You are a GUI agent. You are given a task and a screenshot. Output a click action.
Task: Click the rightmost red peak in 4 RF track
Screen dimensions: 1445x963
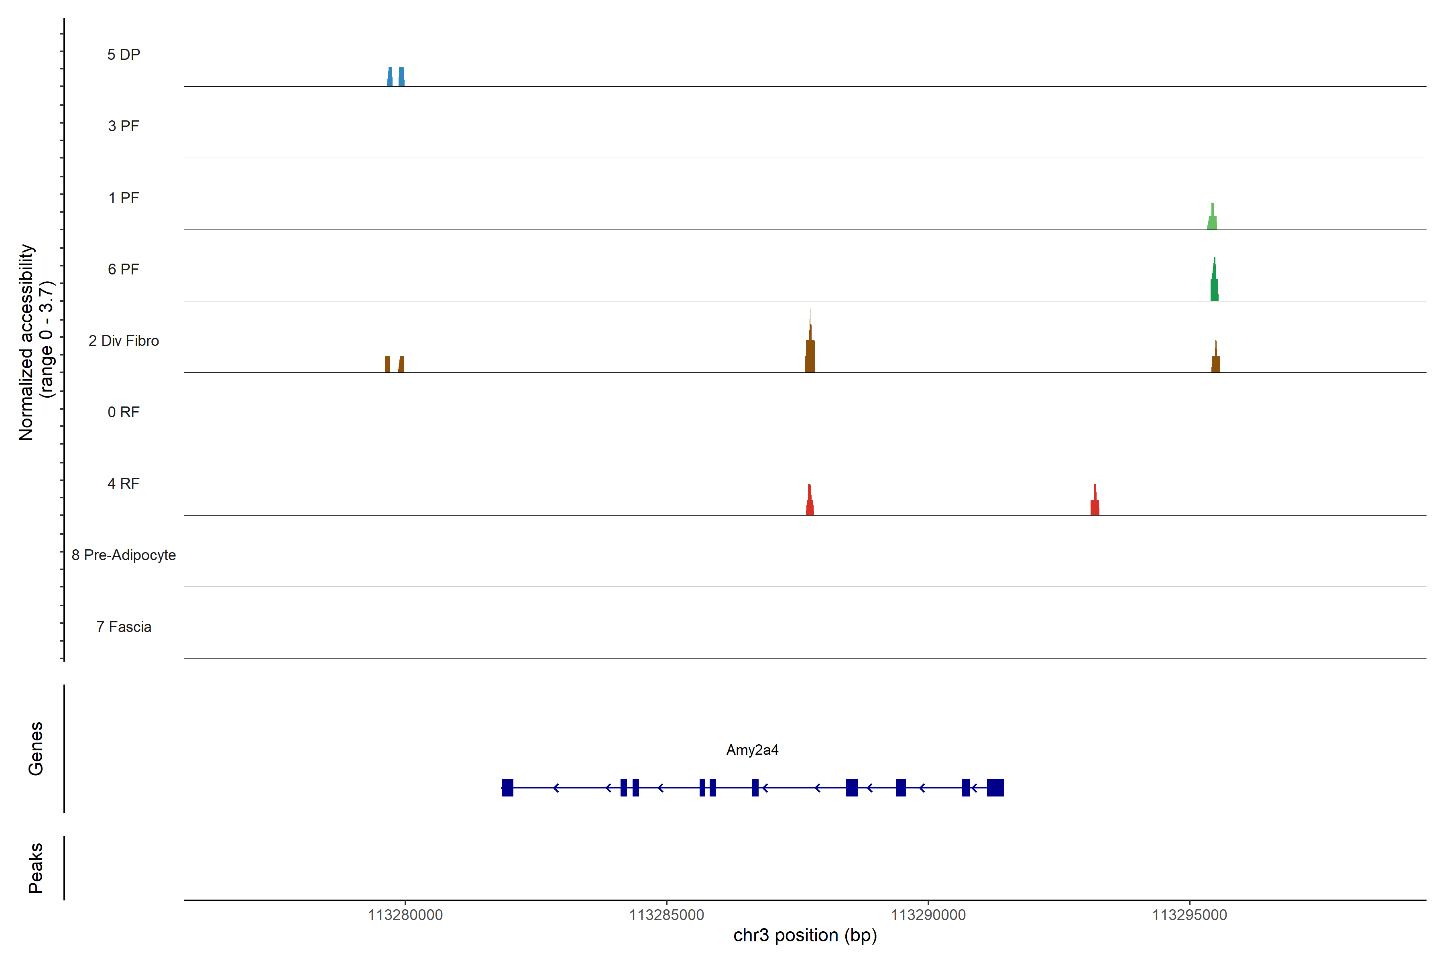click(1095, 507)
